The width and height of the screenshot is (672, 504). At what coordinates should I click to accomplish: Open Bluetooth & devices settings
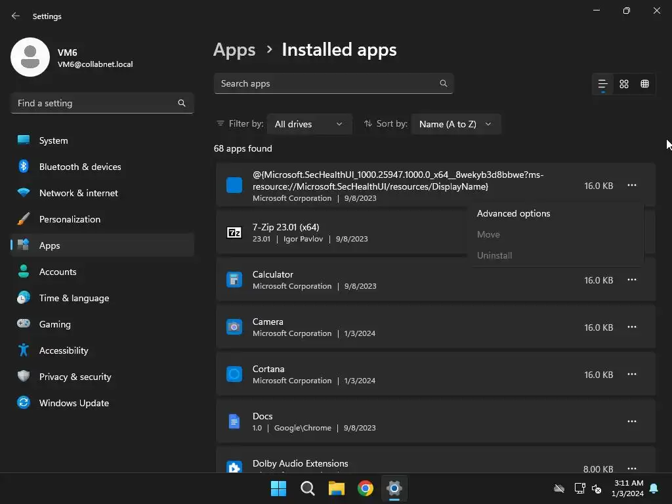point(79,167)
